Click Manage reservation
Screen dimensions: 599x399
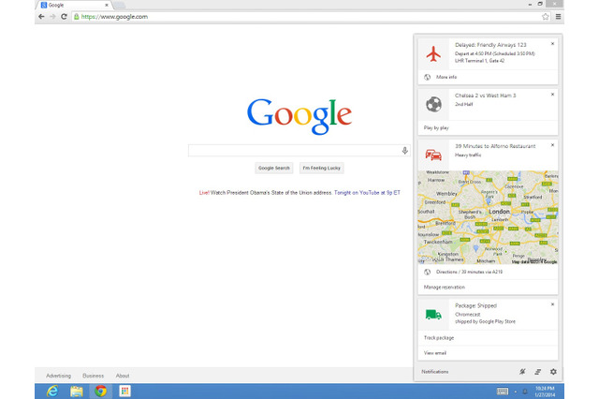[445, 287]
